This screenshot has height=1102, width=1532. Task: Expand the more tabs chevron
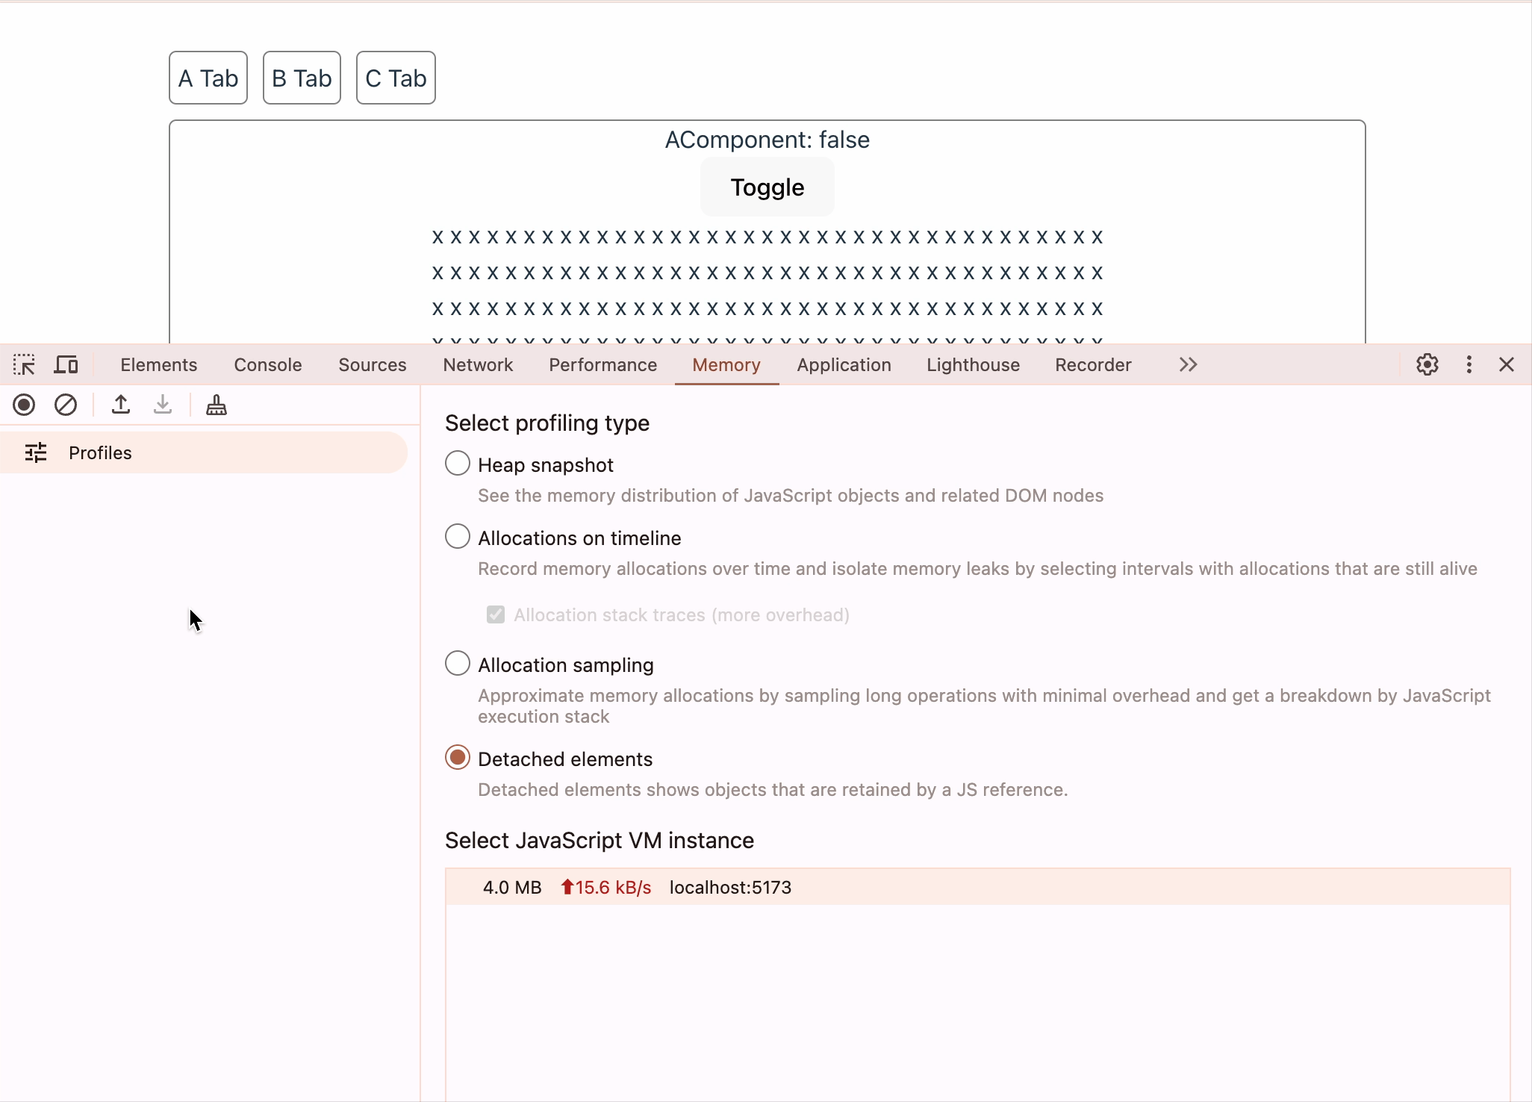(x=1188, y=365)
